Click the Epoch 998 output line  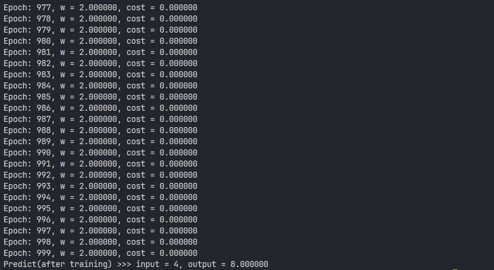(101, 242)
